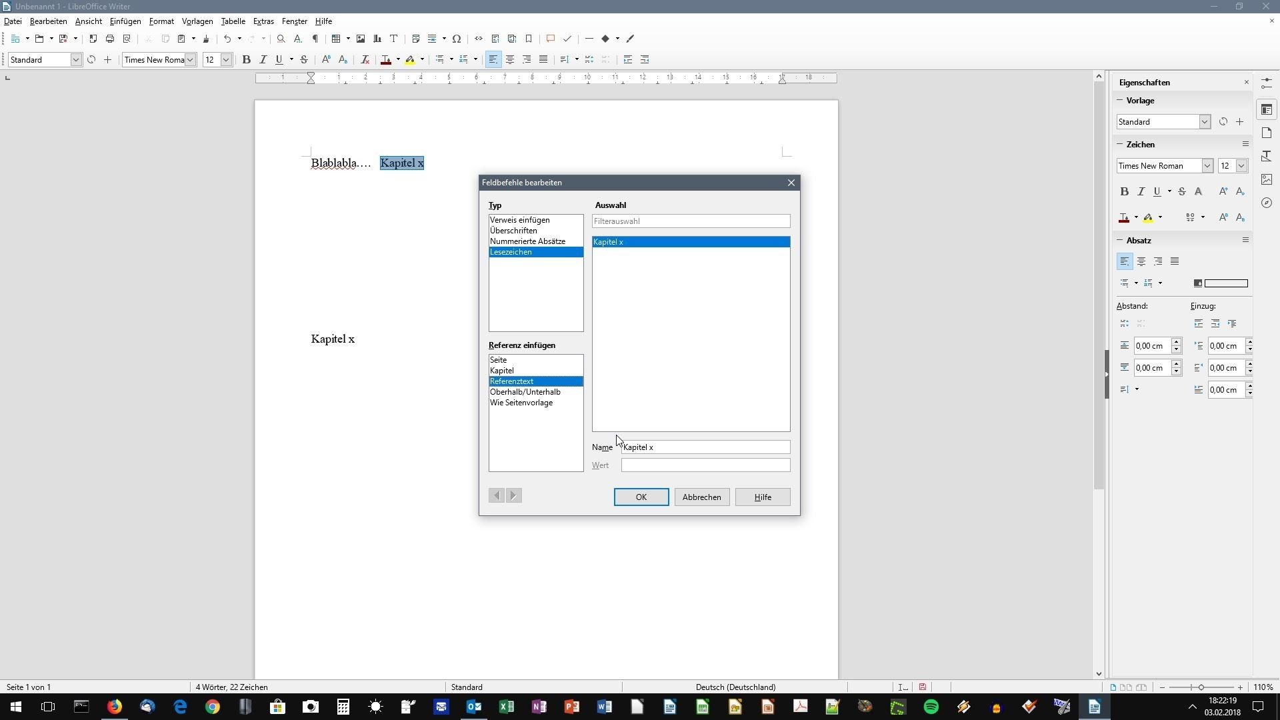Click the highlighting color swatch in toolbar
The height and width of the screenshot is (720, 1280).
[x=410, y=59]
